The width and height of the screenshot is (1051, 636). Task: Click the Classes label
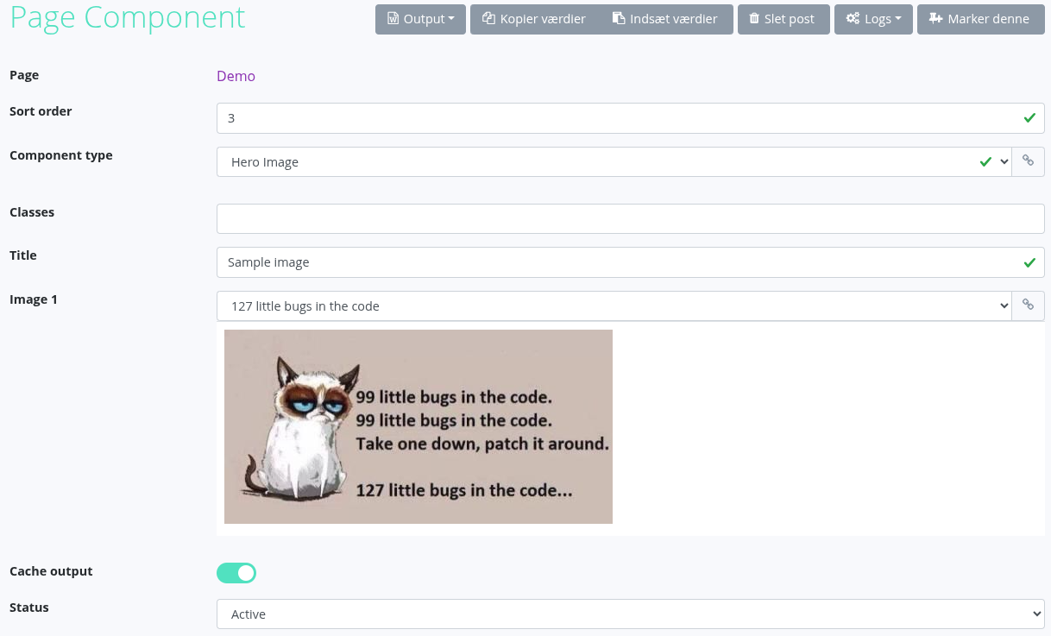tap(32, 212)
